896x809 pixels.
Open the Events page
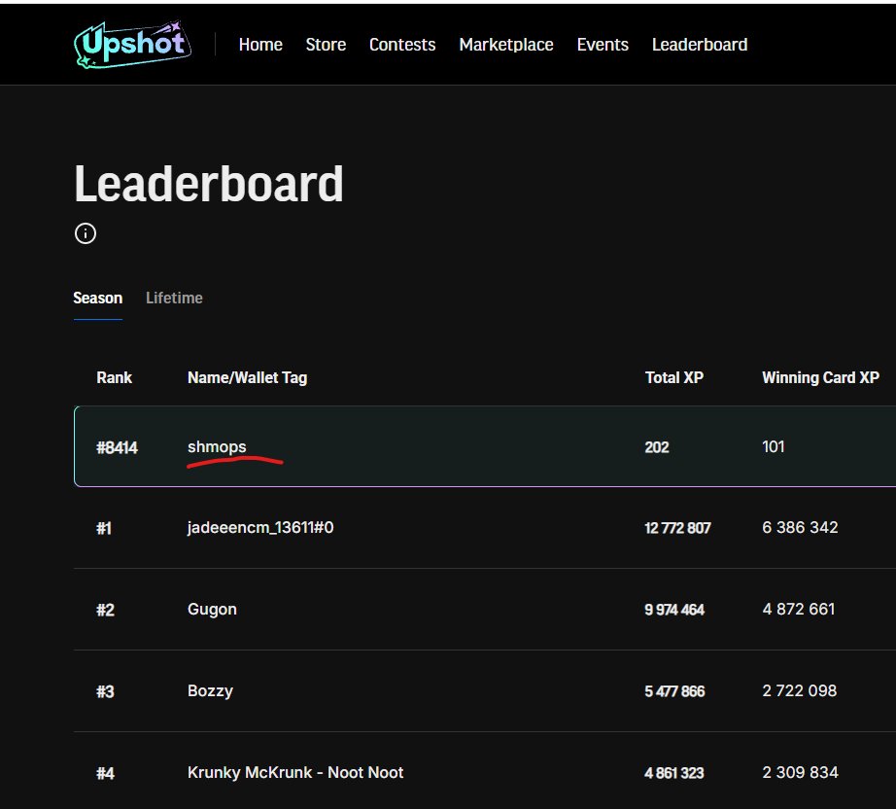tap(603, 44)
